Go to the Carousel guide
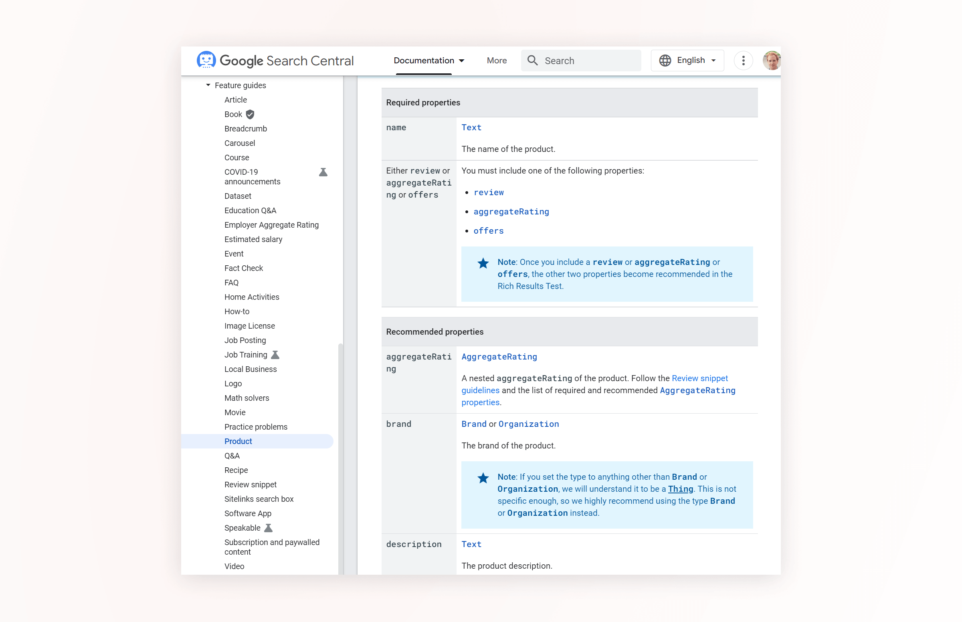Screen dimensions: 962x622 [239, 143]
